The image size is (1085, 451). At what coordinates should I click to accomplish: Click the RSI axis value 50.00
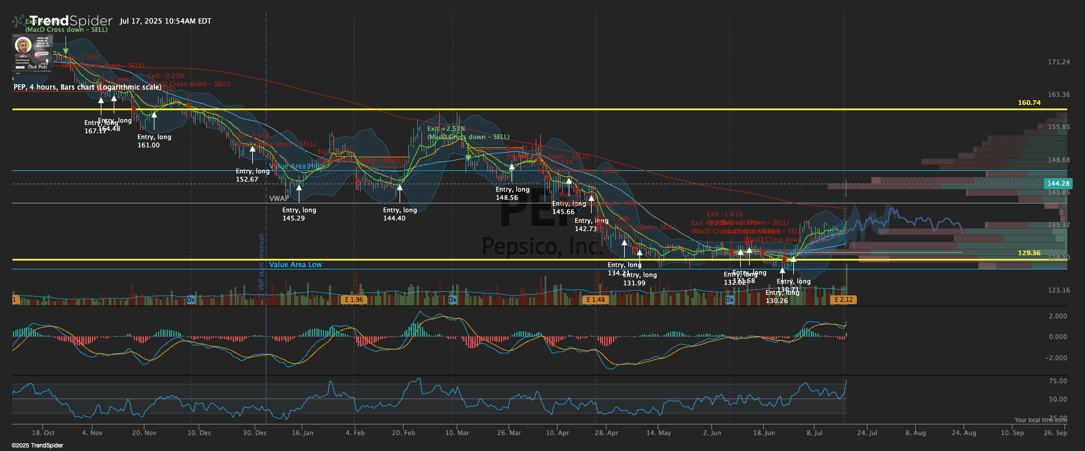[1058, 399]
